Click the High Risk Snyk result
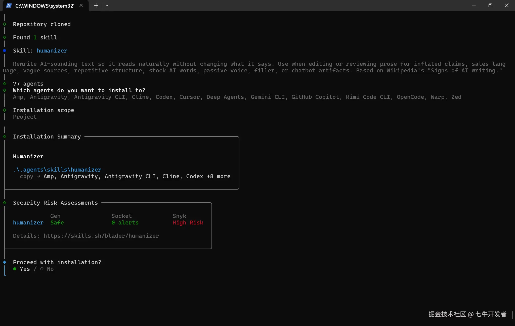Viewport: 515px width, 326px height. tap(188, 223)
